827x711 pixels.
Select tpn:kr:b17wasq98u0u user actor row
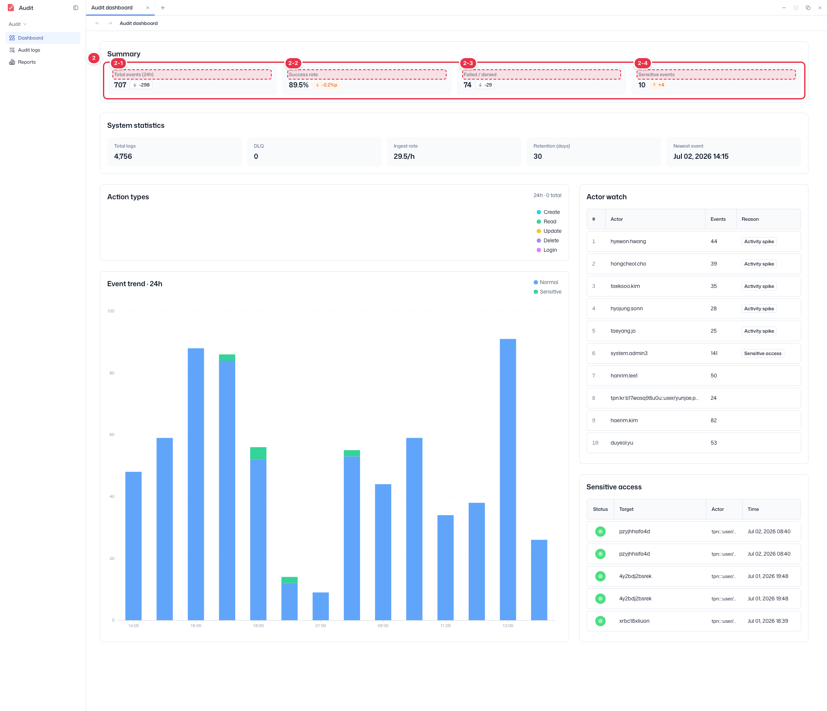click(x=693, y=398)
